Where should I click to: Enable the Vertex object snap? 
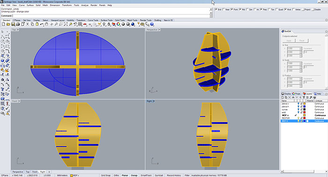coord(293,9)
